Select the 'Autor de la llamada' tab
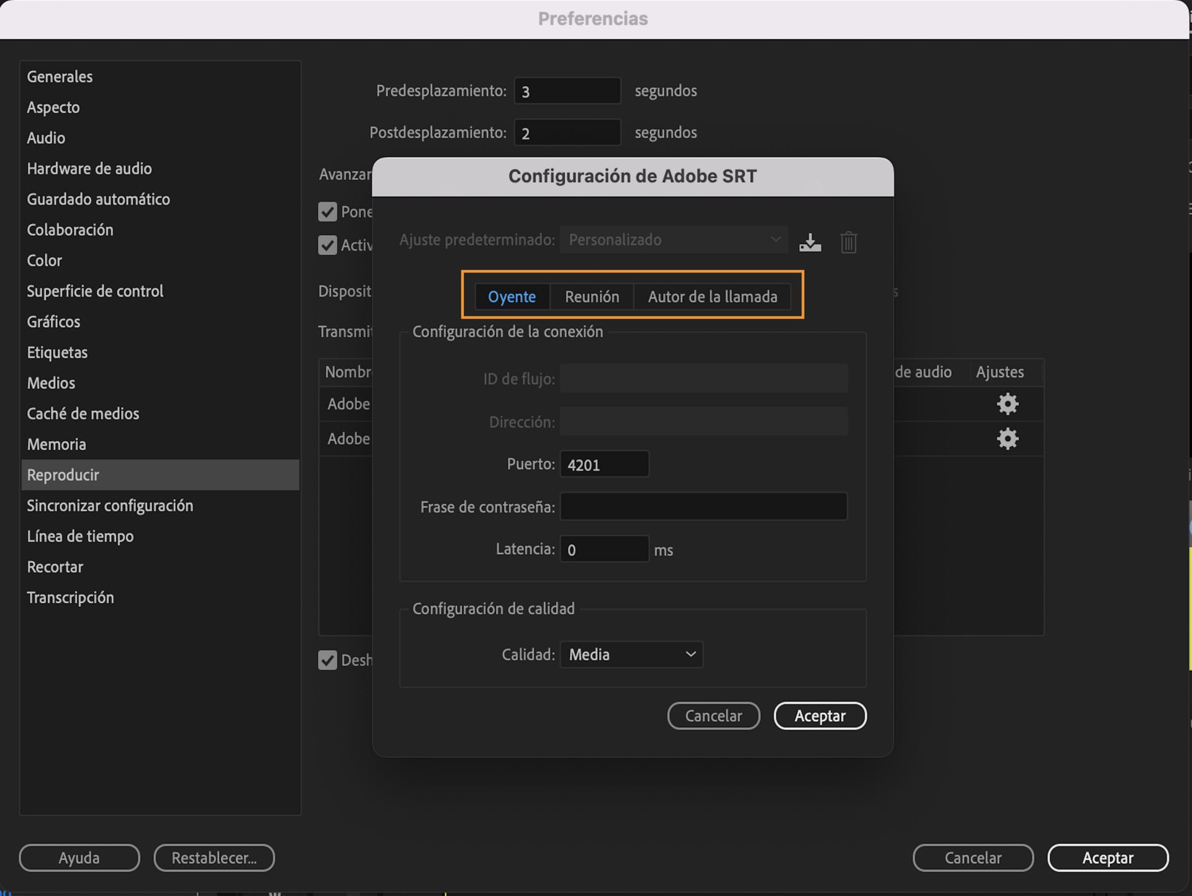The width and height of the screenshot is (1192, 896). click(x=712, y=297)
